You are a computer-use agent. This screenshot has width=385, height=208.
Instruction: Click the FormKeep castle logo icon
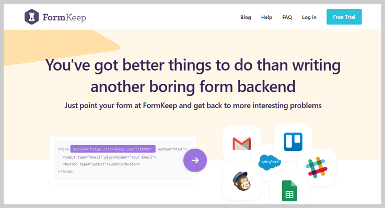pos(32,17)
